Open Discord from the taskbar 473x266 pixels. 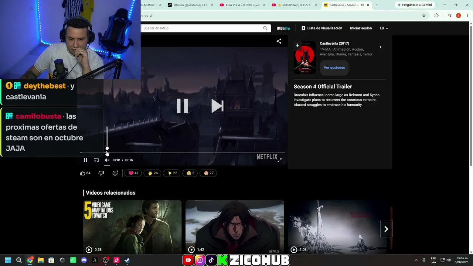[84, 260]
